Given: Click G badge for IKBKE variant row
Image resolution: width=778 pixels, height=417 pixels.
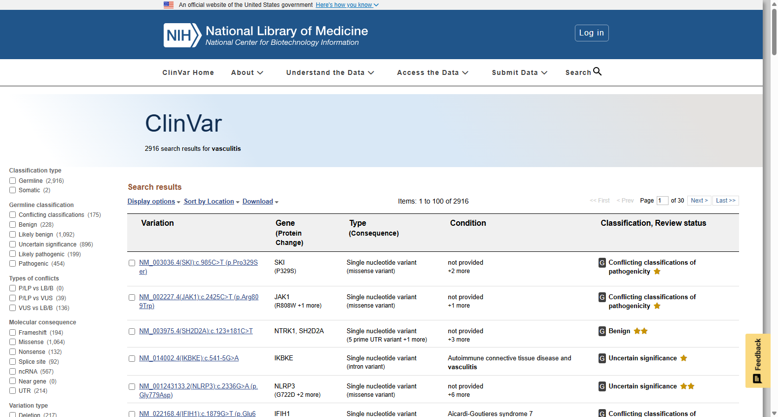Looking at the screenshot, I should click(x=602, y=358).
